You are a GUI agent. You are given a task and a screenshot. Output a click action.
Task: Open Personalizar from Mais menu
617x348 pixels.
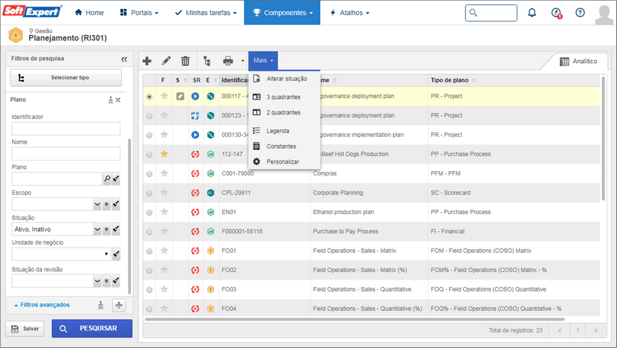tap(284, 162)
